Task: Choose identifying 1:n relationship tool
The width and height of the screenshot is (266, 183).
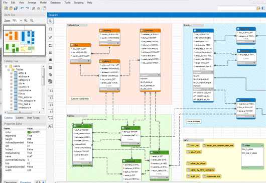Action: [x=51, y=111]
